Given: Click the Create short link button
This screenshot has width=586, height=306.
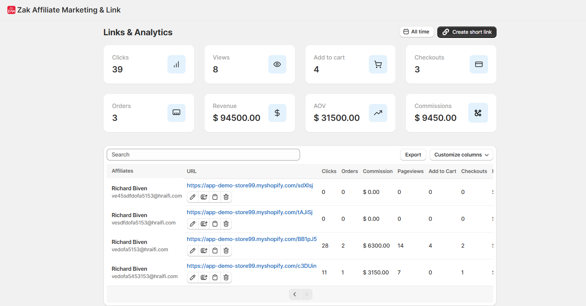Looking at the screenshot, I should coord(467,32).
